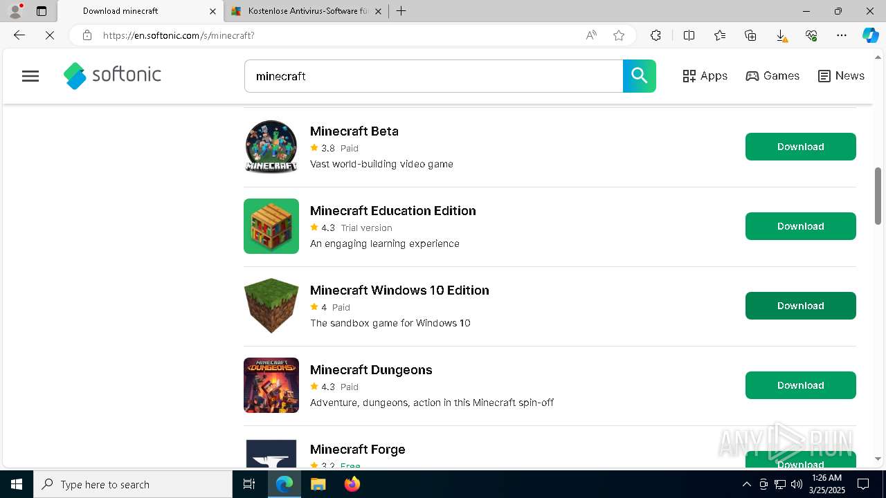This screenshot has height=498, width=886.
Task: Click the Softonic logo
Action: click(112, 75)
